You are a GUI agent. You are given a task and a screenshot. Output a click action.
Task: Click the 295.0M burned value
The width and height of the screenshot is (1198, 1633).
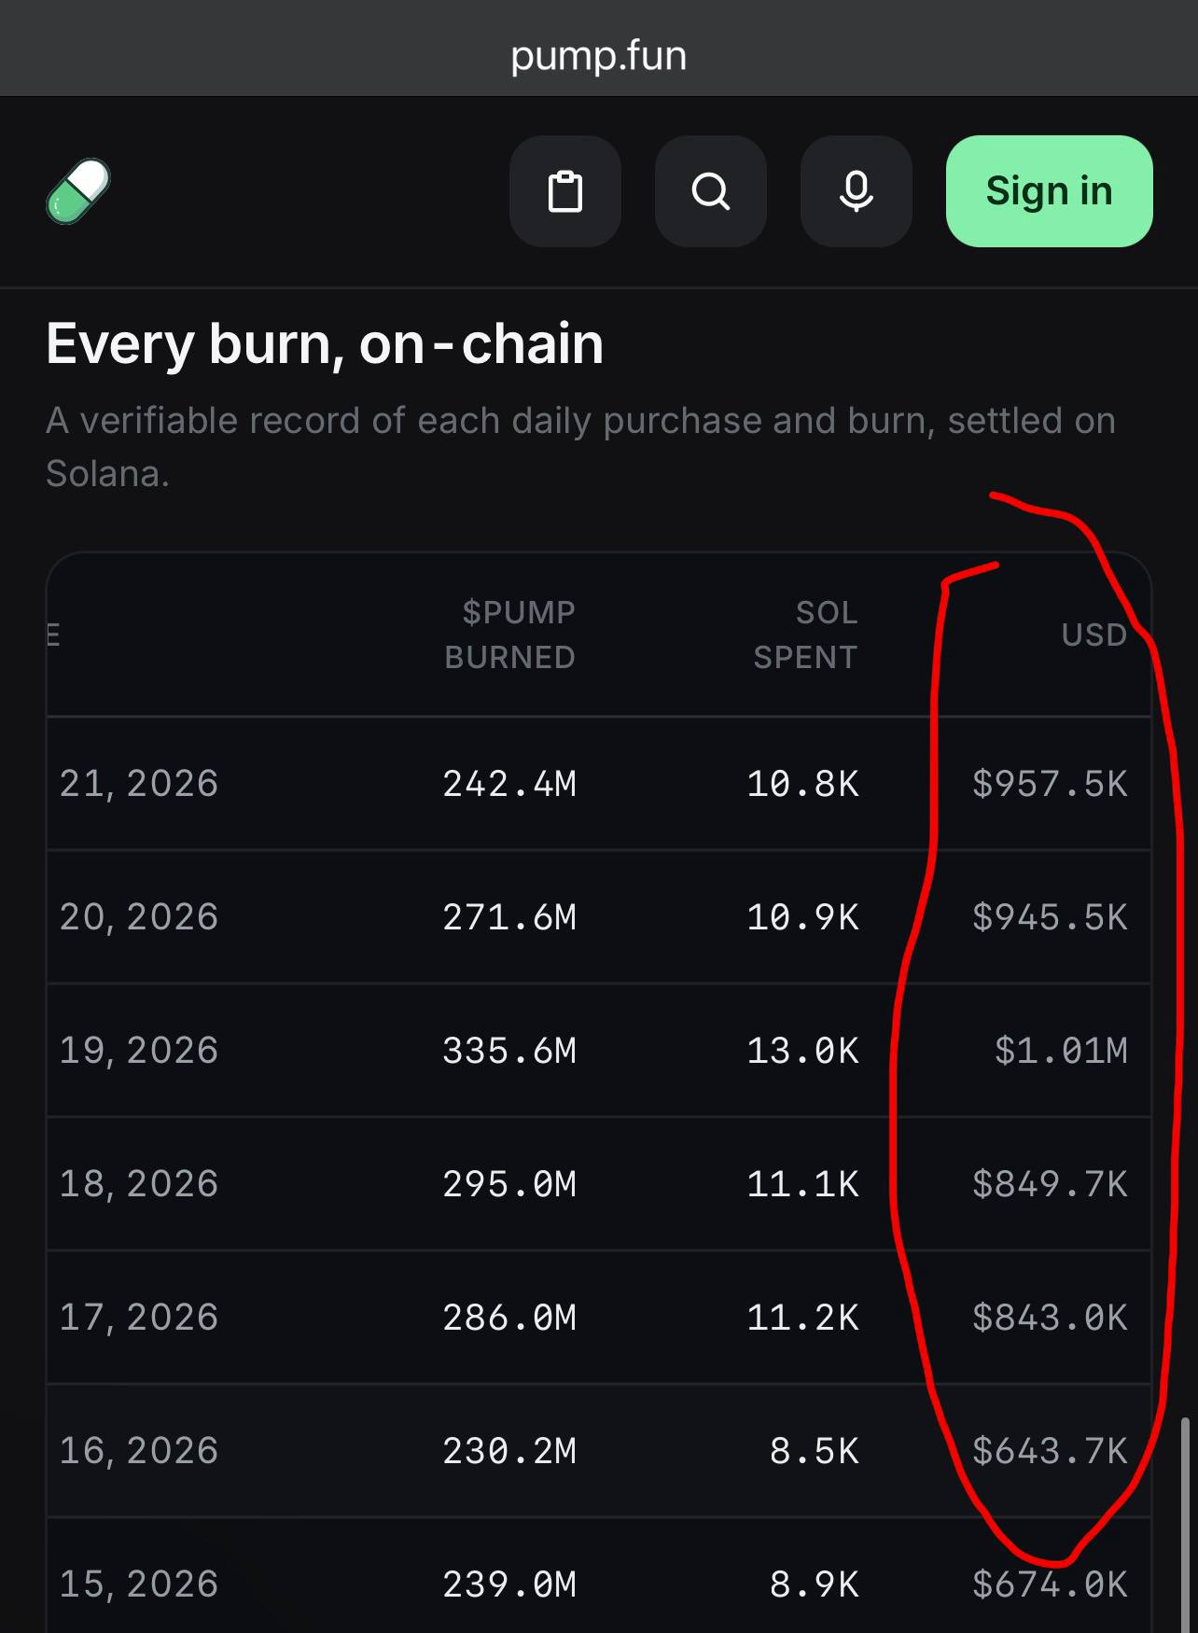click(x=510, y=1184)
